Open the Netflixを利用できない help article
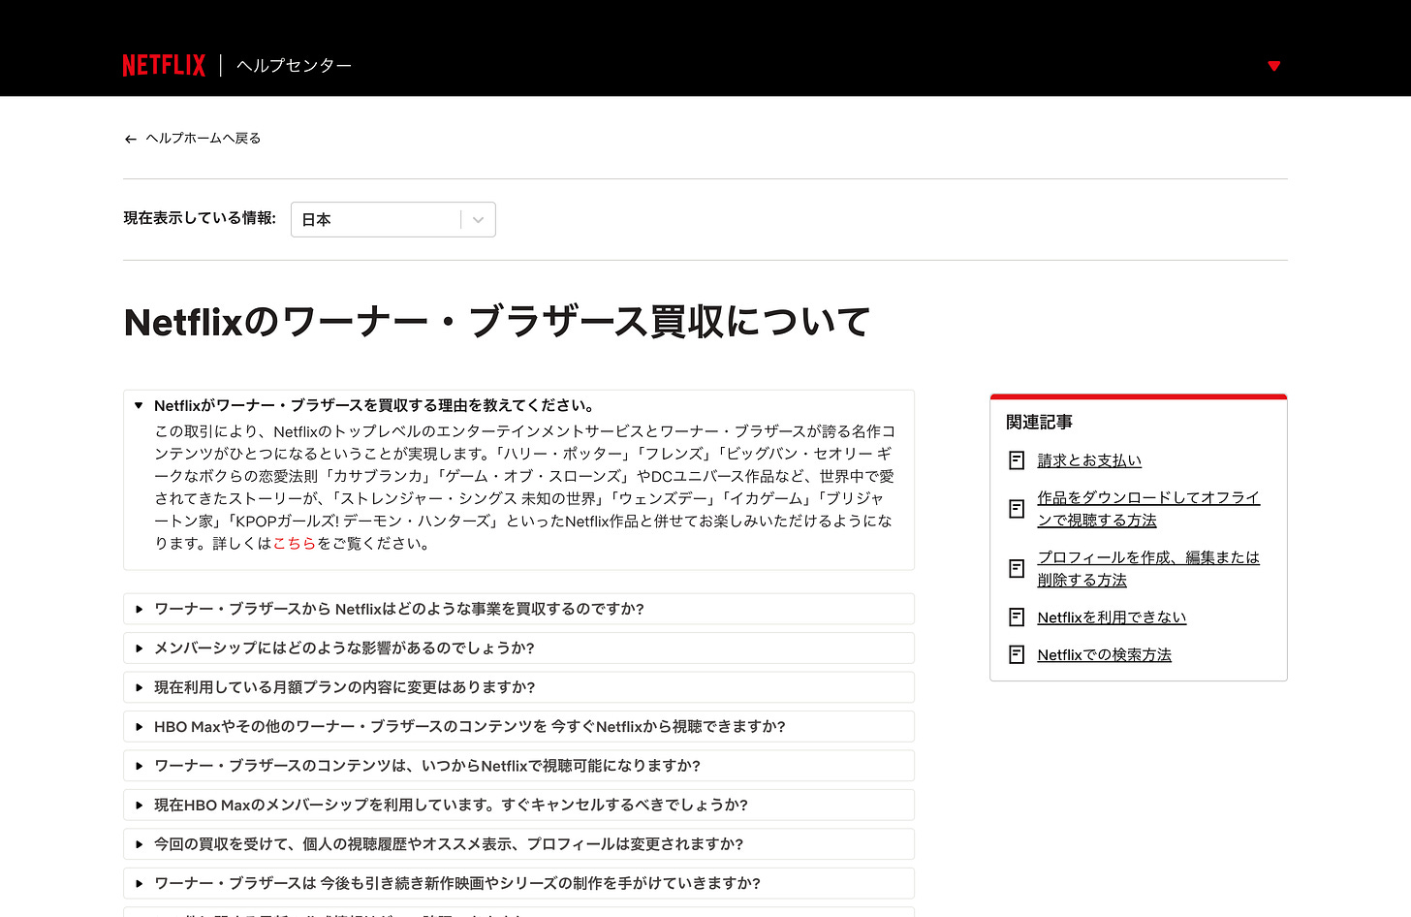The width and height of the screenshot is (1411, 917). (x=1112, y=617)
